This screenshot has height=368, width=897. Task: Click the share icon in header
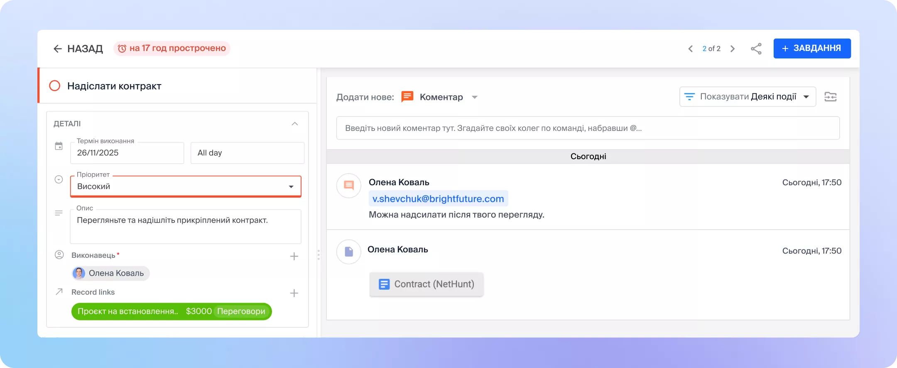pos(756,48)
